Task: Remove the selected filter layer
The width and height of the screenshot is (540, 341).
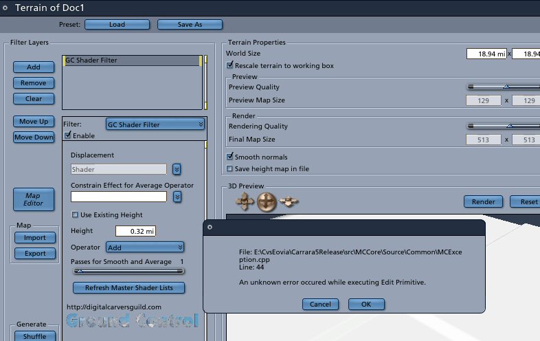Action: [x=34, y=82]
